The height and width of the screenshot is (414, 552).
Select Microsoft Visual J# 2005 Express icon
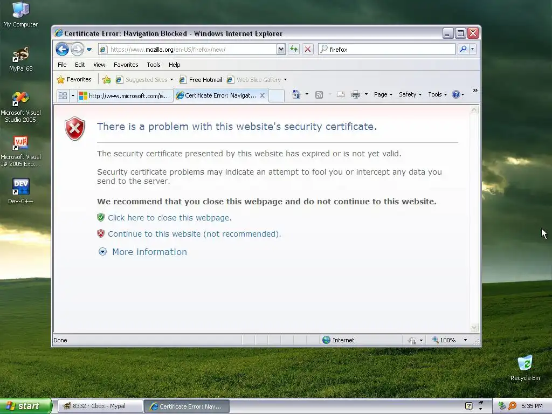click(21, 151)
